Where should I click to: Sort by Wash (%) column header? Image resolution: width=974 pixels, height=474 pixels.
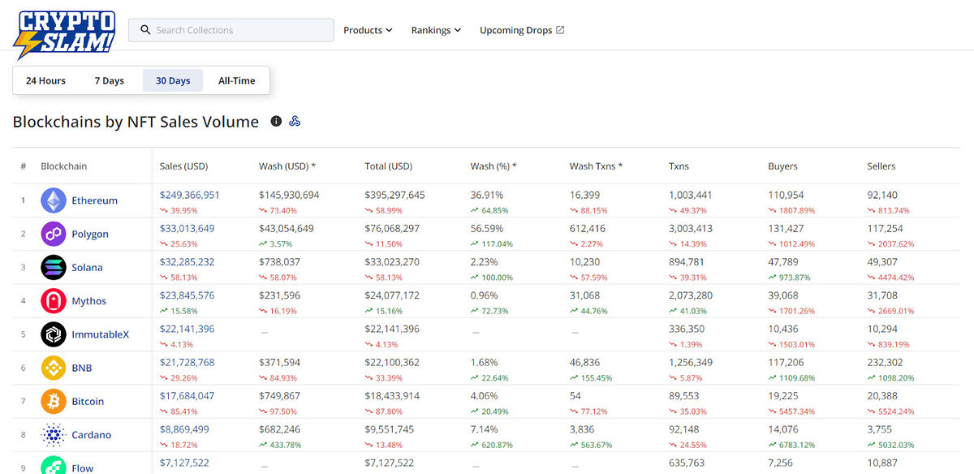[493, 166]
